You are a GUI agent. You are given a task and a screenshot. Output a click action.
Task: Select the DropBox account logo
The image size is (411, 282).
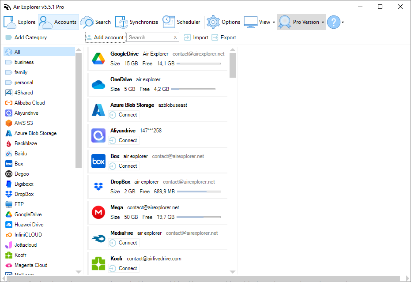(x=98, y=186)
